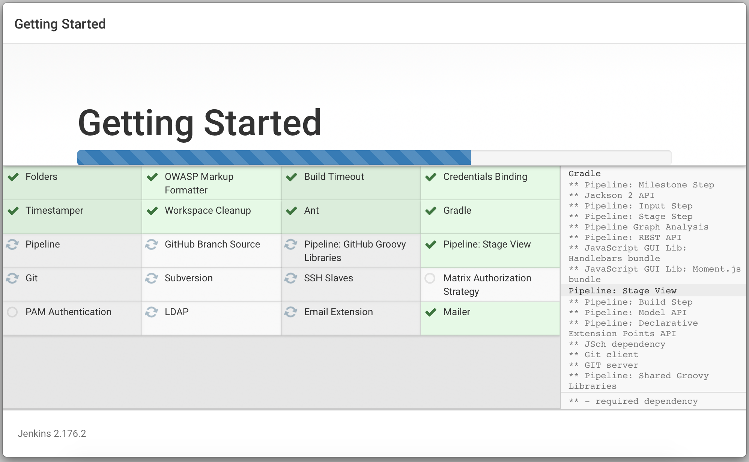The height and width of the screenshot is (462, 749).
Task: Click the Pipeline: Milestone Step log entry
Action: 641,185
